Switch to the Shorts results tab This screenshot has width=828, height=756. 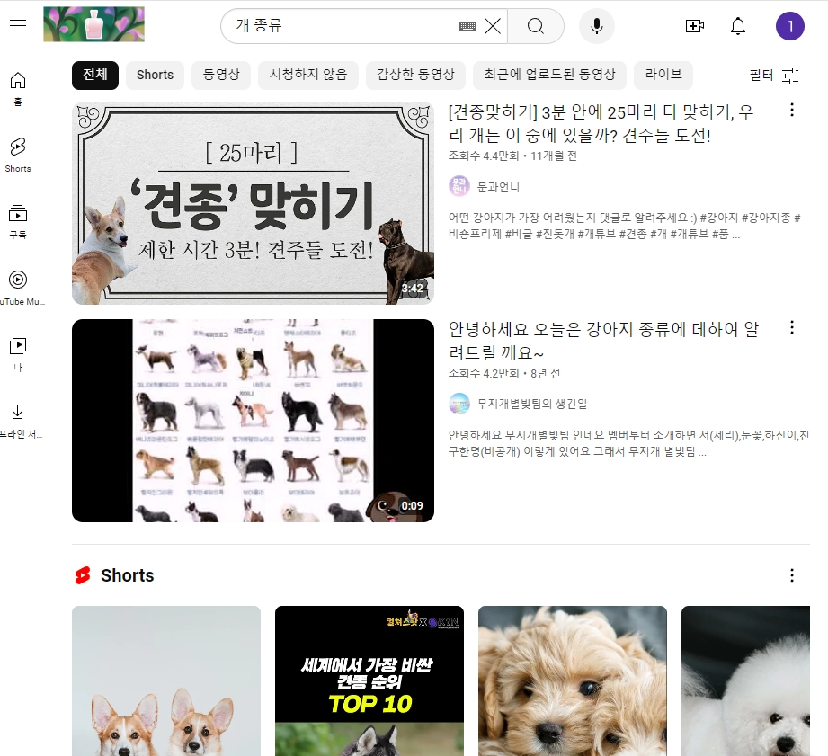point(154,76)
